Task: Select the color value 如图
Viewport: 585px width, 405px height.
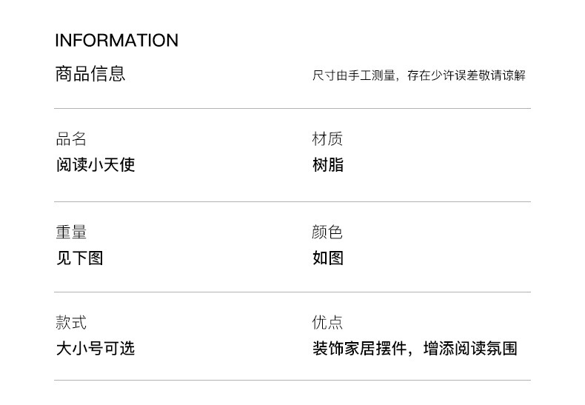Action: [327, 258]
